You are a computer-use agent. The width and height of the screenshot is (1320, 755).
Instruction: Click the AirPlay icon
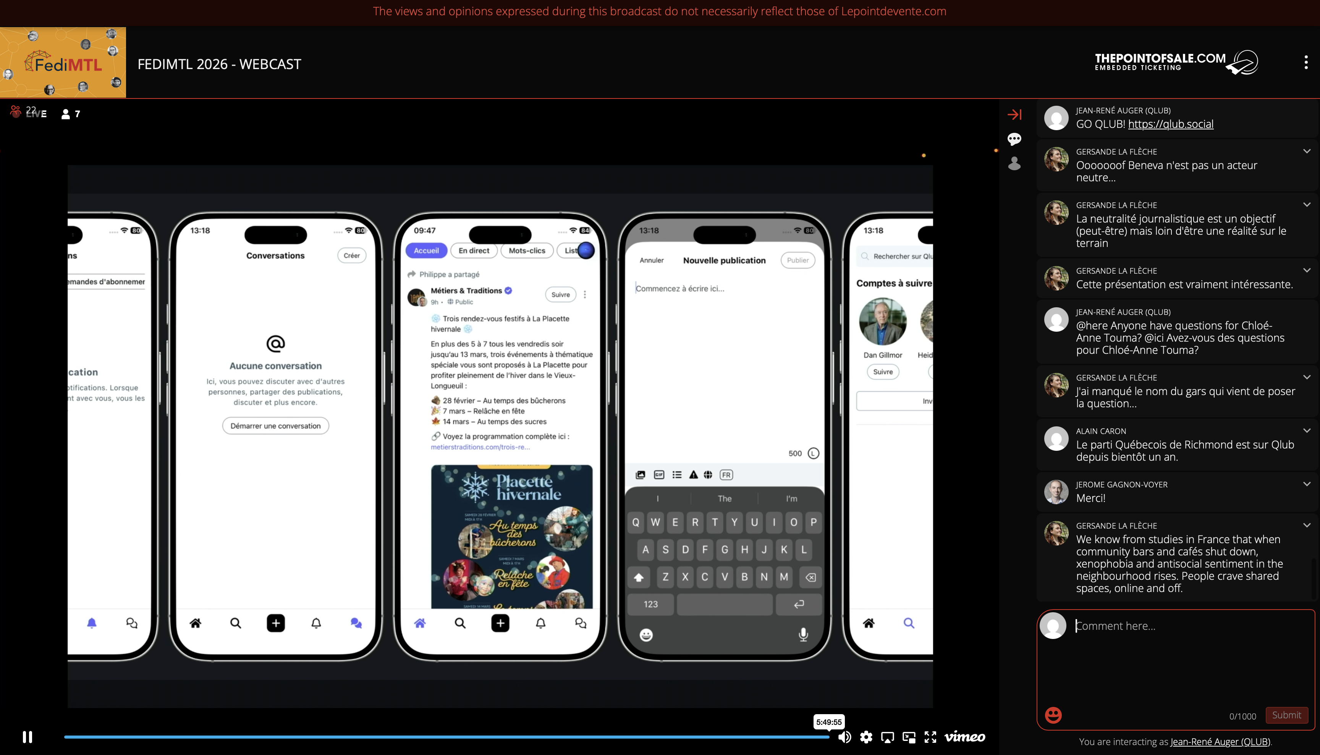(x=887, y=737)
